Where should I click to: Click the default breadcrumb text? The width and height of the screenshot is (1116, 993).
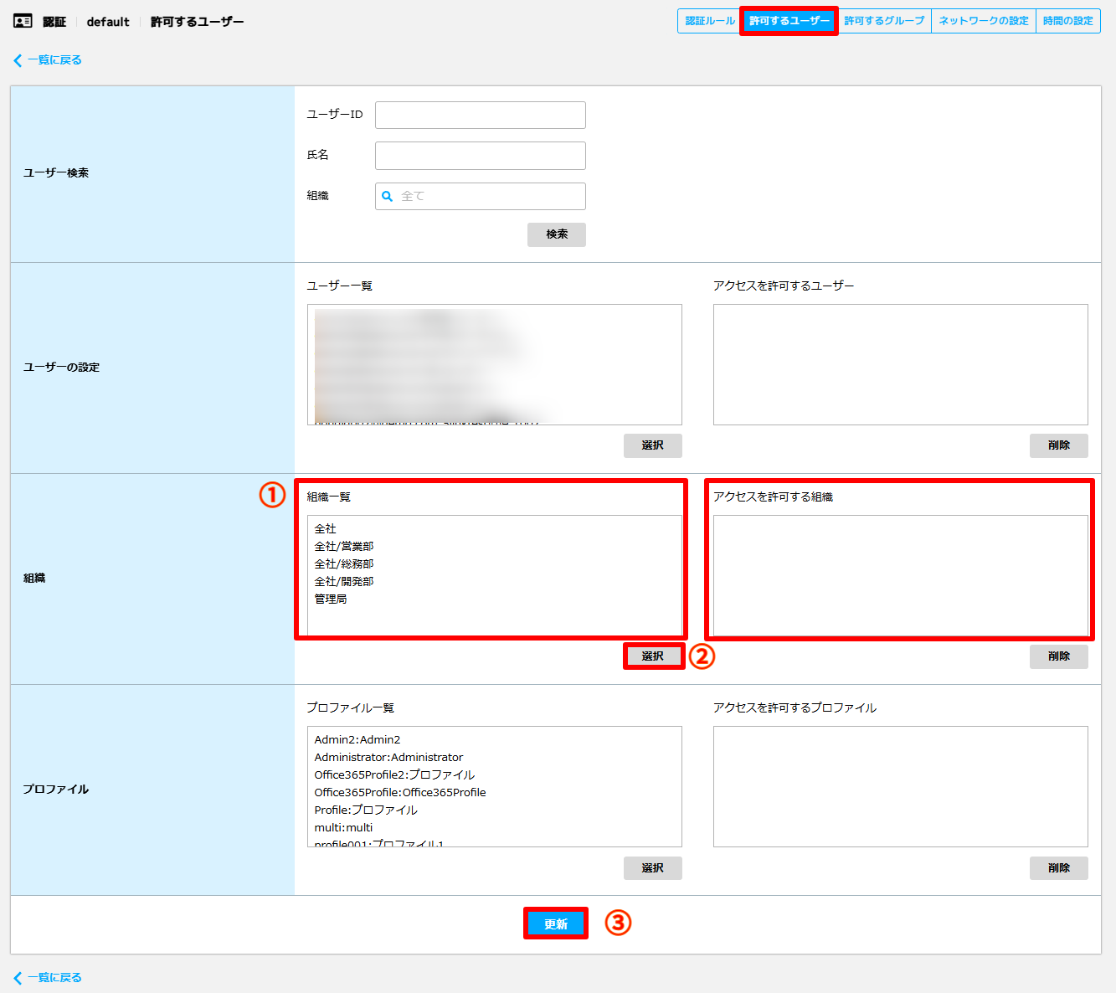(x=108, y=22)
